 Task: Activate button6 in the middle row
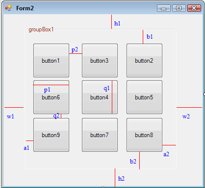(x=51, y=97)
